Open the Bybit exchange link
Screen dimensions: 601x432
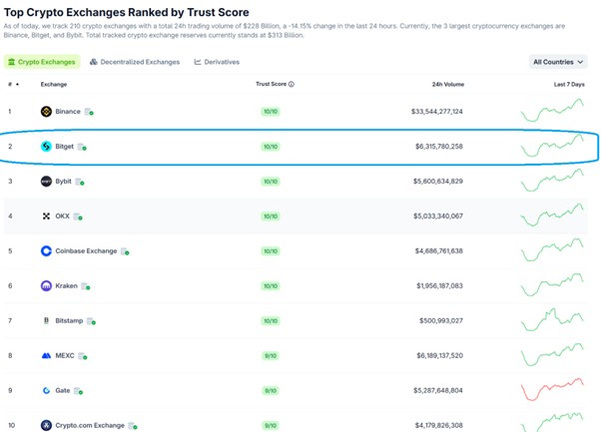tap(63, 182)
